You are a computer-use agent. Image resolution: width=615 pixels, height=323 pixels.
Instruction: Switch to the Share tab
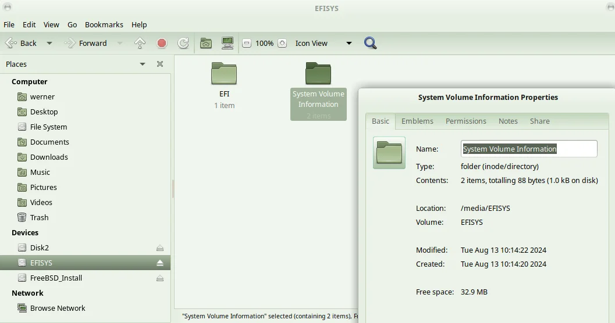pos(540,121)
